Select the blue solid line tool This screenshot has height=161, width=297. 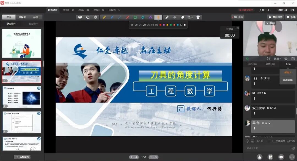pos(112,17)
